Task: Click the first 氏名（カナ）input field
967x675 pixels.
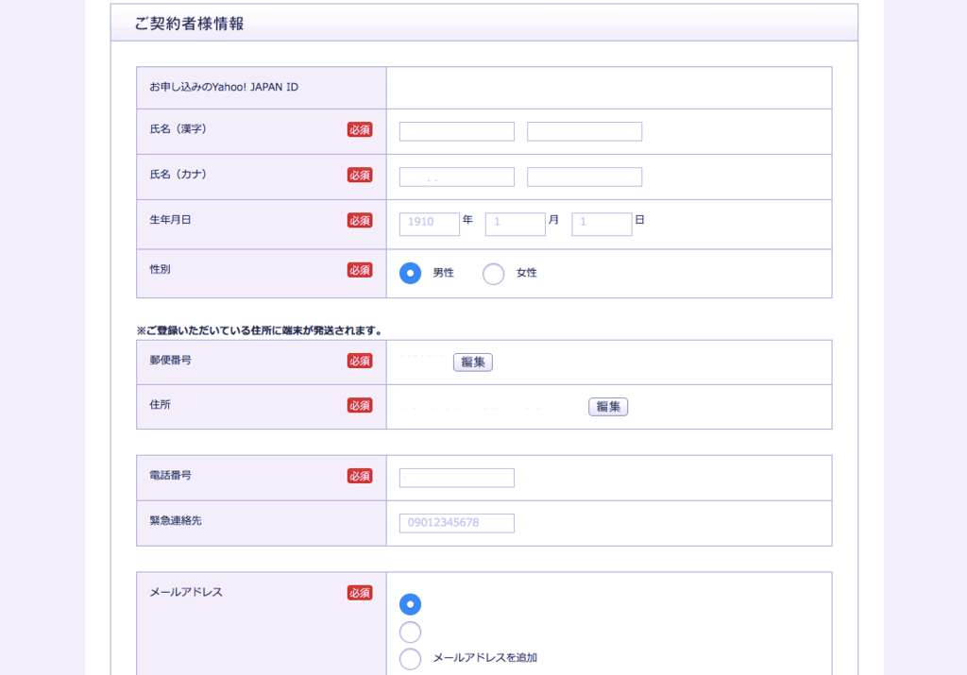Action: click(x=456, y=177)
